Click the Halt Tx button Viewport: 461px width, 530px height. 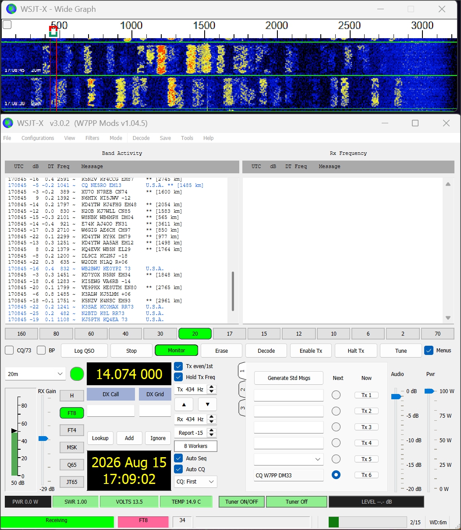tap(356, 351)
